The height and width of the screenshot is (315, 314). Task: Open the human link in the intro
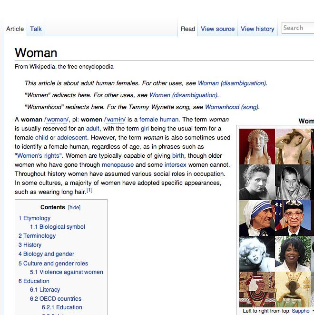click(x=169, y=119)
